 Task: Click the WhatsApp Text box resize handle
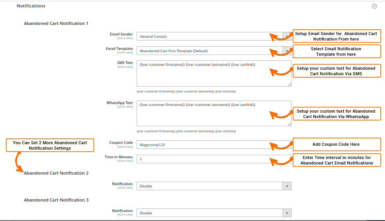(289, 124)
